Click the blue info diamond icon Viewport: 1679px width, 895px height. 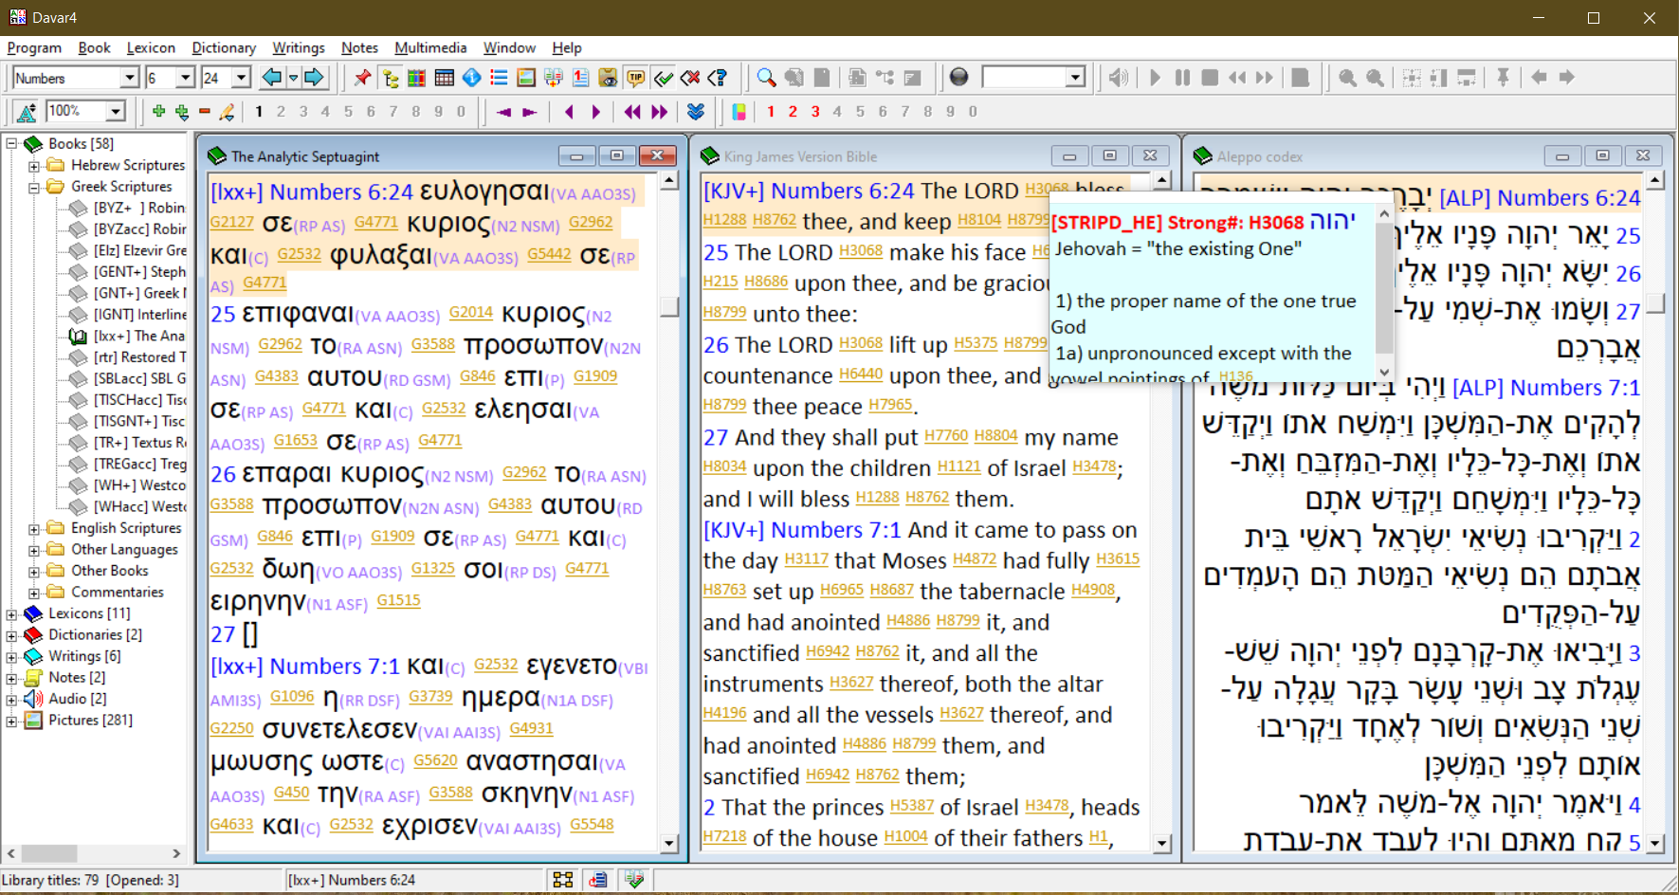pyautogui.click(x=471, y=78)
